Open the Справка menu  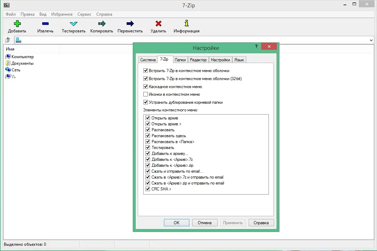[x=104, y=14]
